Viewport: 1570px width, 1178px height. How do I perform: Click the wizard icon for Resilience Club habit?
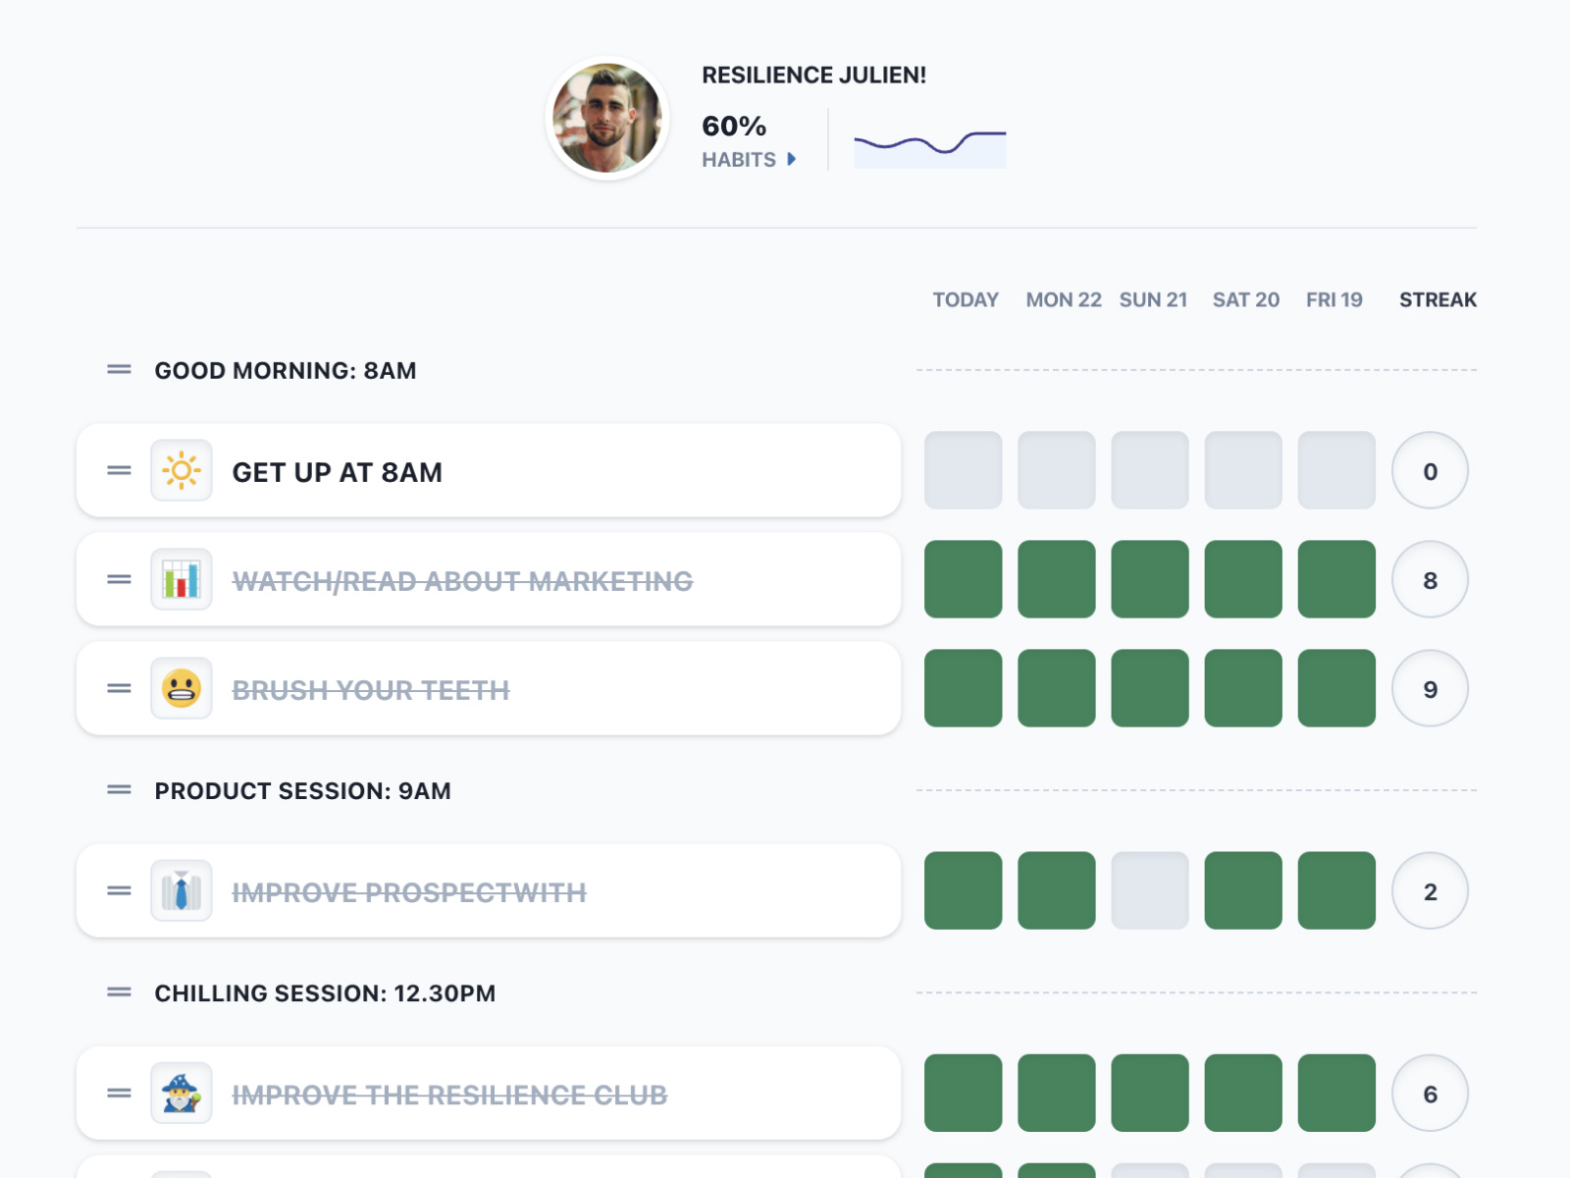(x=182, y=1094)
